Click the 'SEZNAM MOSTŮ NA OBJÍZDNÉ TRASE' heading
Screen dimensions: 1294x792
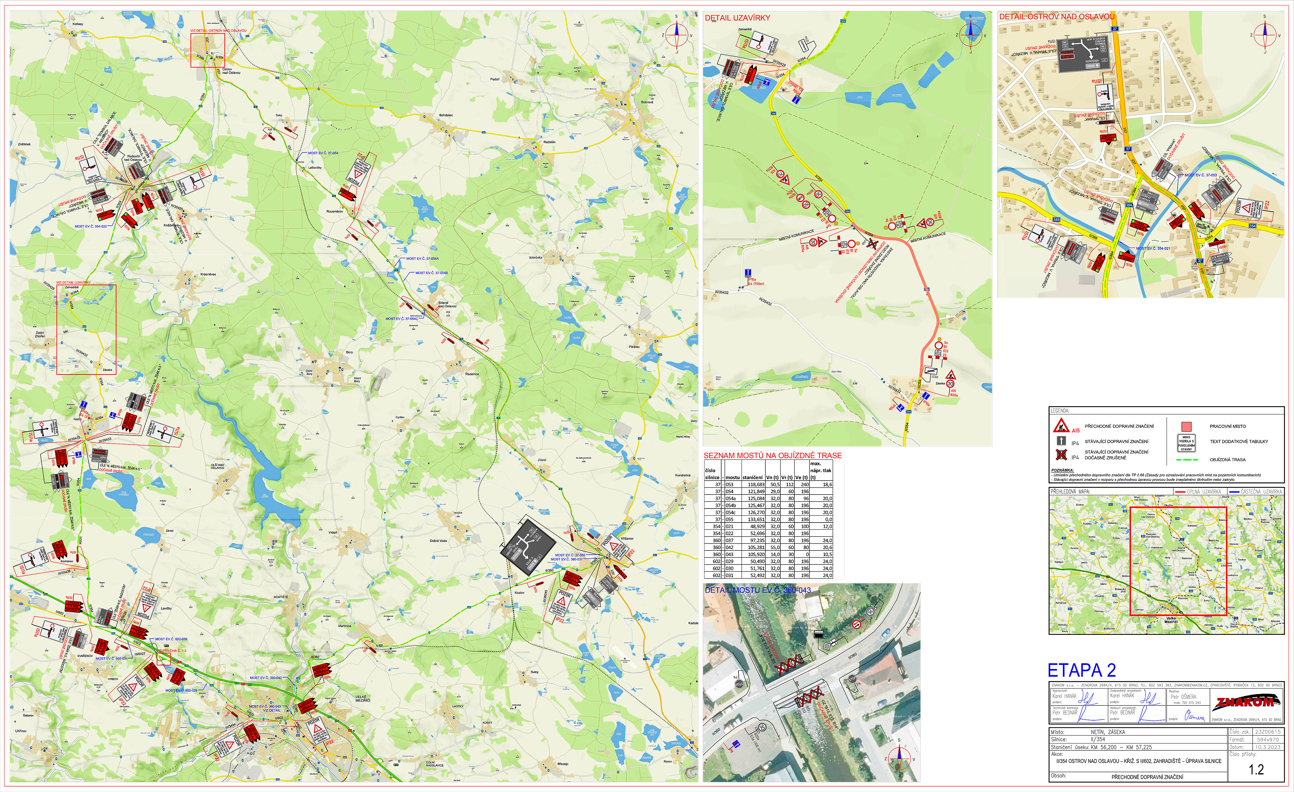[772, 455]
